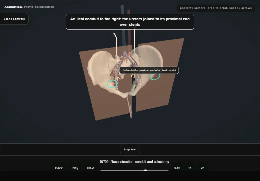The width and height of the screenshot is (260, 181).
Task: Click the timeline progress slider handle
Action: [x=145, y=171]
